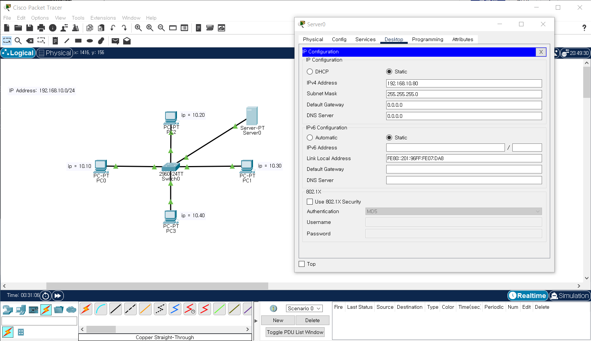
Task: Open the Physical tab in Server0
Action: (x=313, y=39)
